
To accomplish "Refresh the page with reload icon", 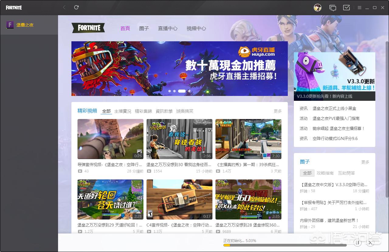I will pos(76,7).
